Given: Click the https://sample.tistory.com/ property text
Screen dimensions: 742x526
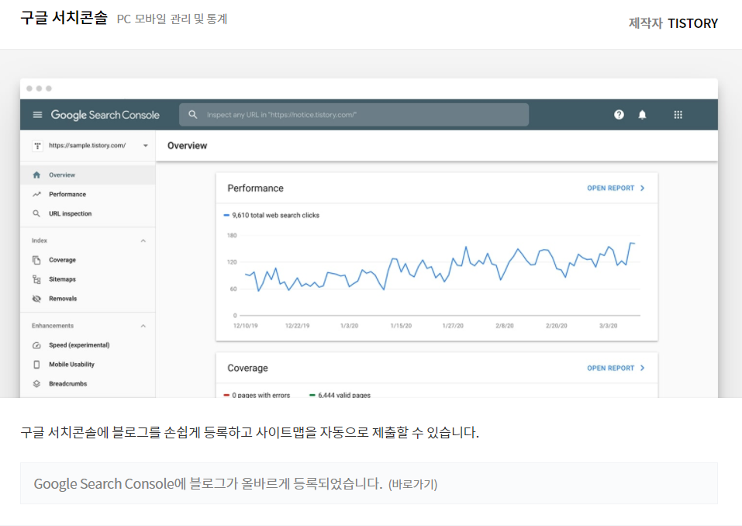Looking at the screenshot, I should pos(88,145).
